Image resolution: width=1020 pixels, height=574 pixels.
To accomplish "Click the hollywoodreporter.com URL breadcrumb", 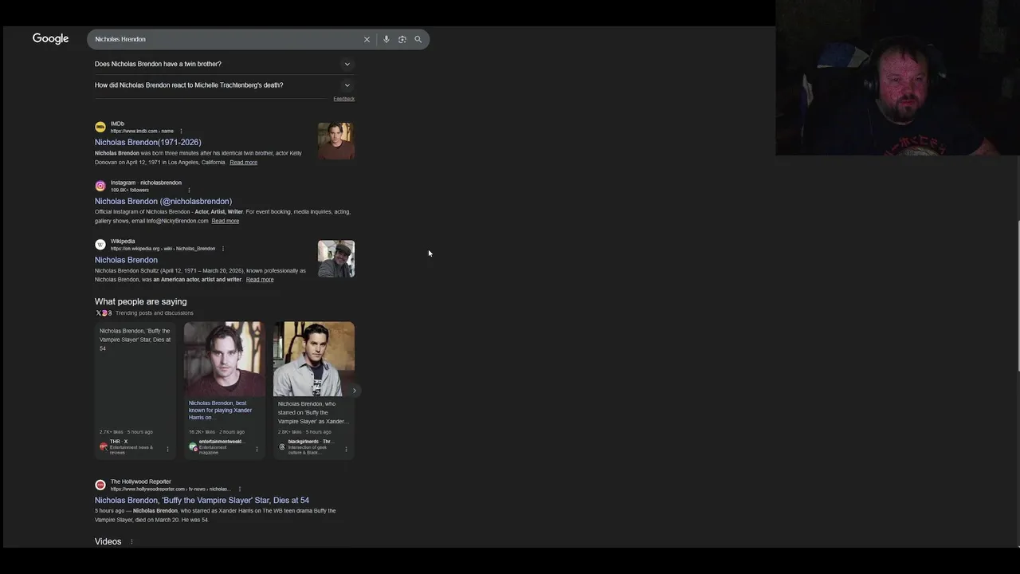I will 171,489.
